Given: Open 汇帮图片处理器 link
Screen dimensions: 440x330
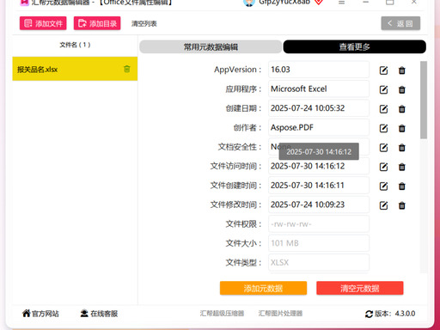Looking at the screenshot, I should coord(280,314).
